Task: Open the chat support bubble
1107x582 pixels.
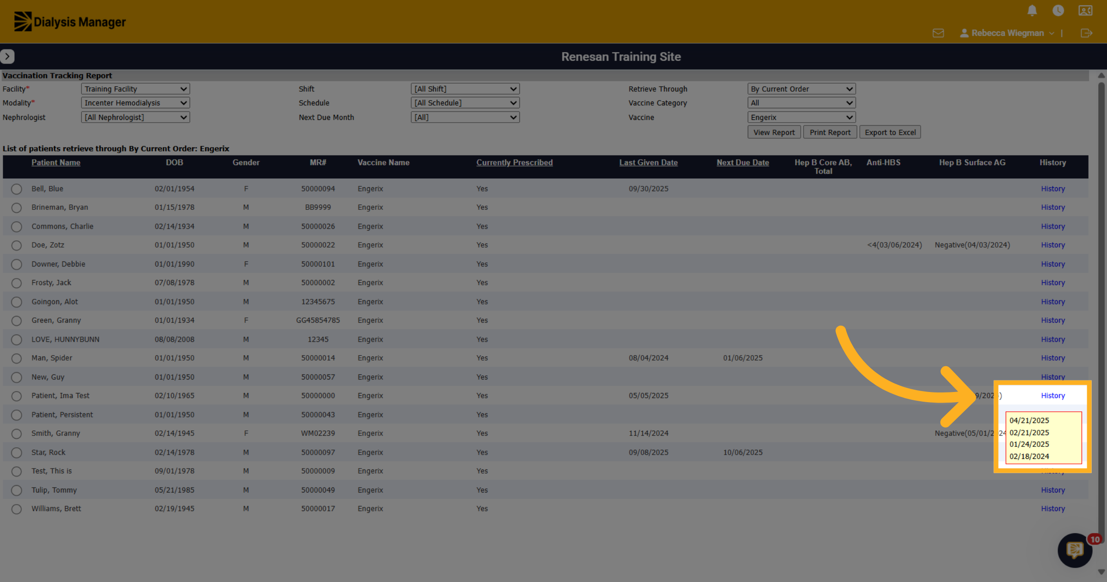Action: (1075, 550)
